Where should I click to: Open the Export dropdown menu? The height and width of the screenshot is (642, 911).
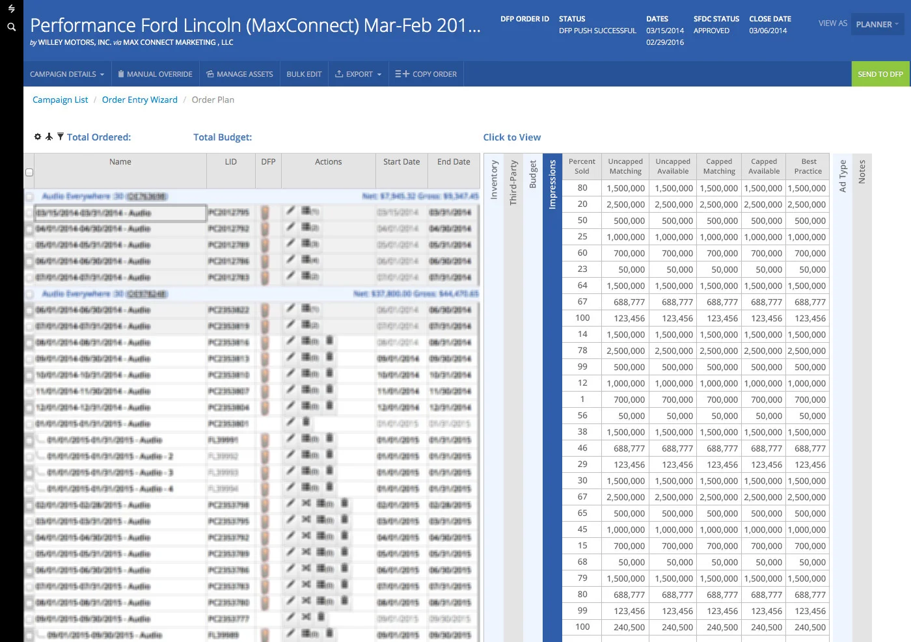click(358, 74)
